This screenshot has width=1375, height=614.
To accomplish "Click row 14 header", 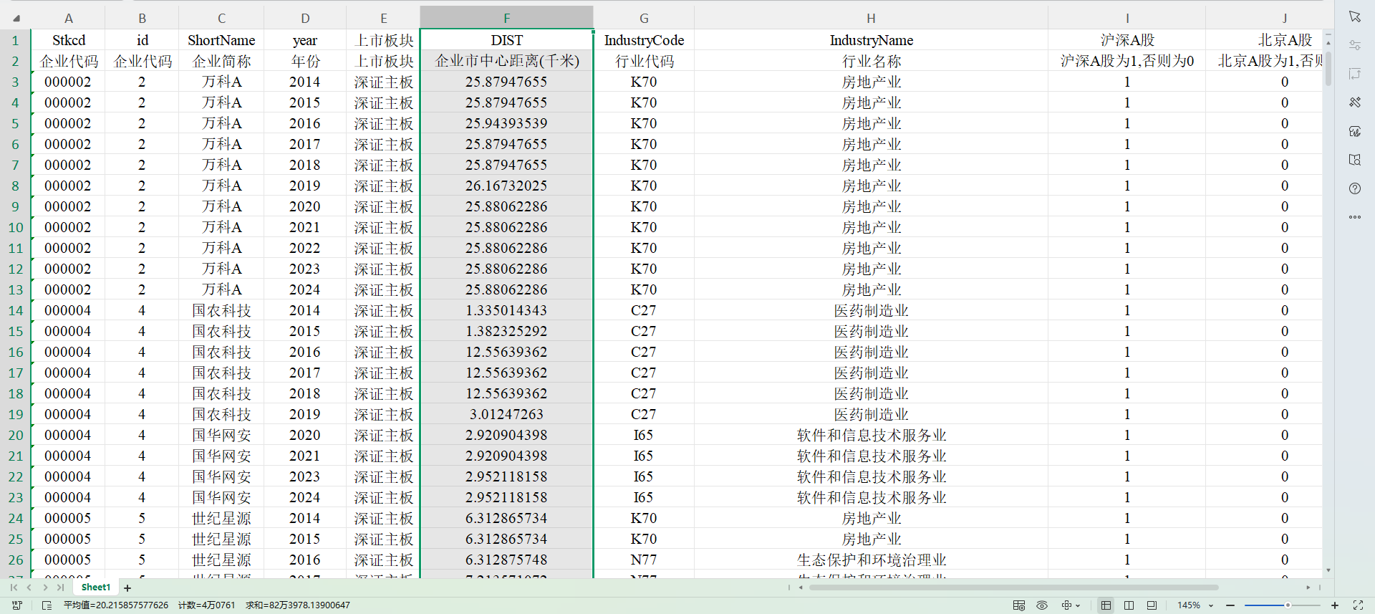I will point(16,310).
